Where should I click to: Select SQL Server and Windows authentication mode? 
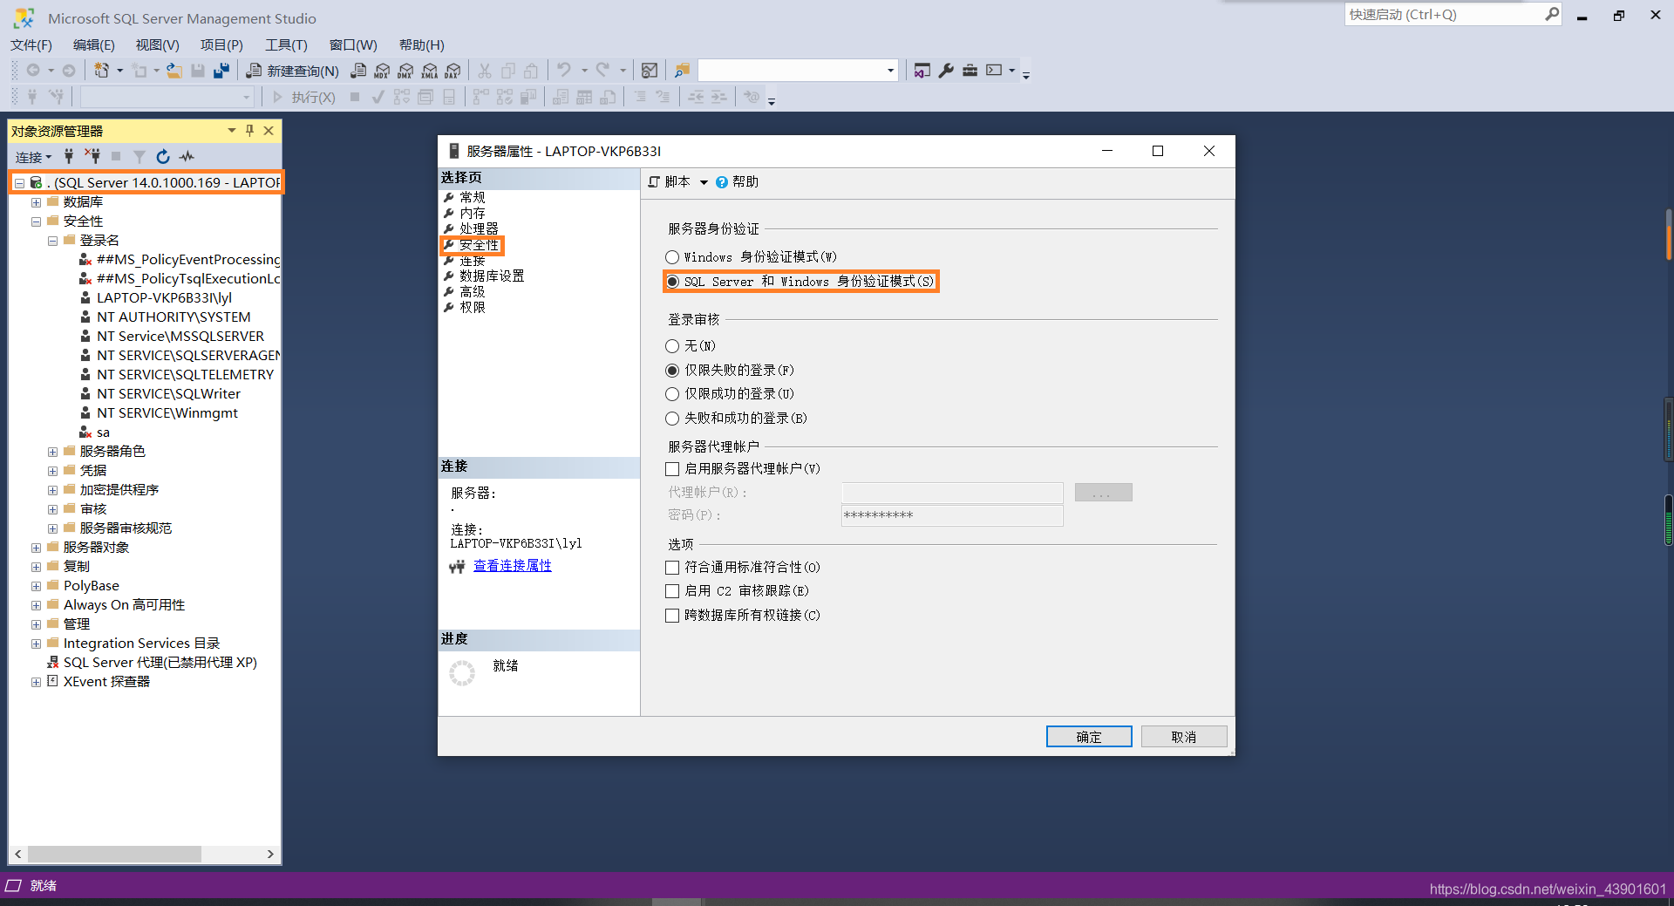click(672, 282)
